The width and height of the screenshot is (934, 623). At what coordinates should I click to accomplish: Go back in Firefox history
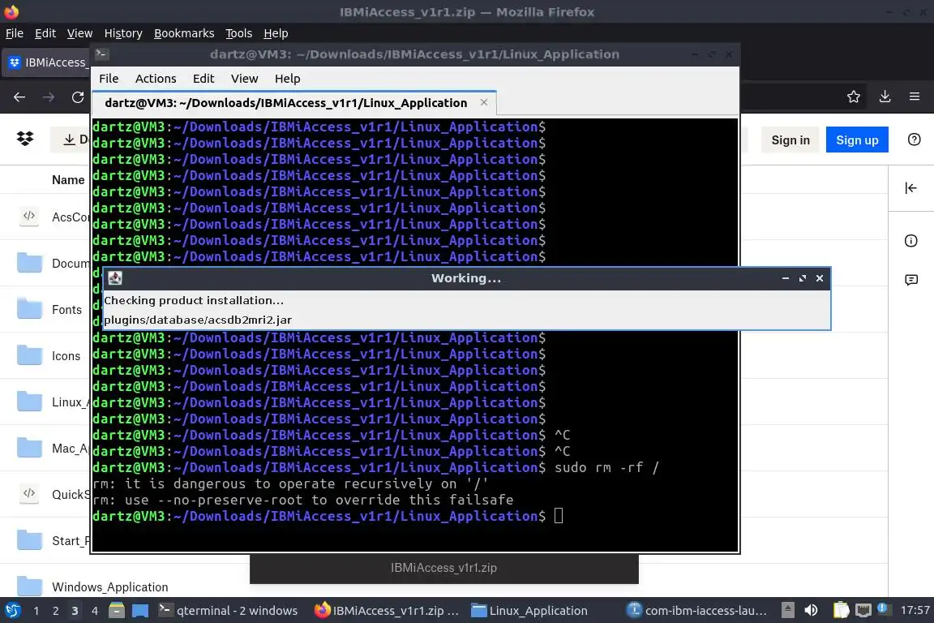(x=19, y=97)
